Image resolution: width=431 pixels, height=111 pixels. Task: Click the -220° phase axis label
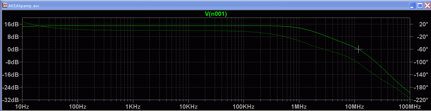[x=421, y=100]
